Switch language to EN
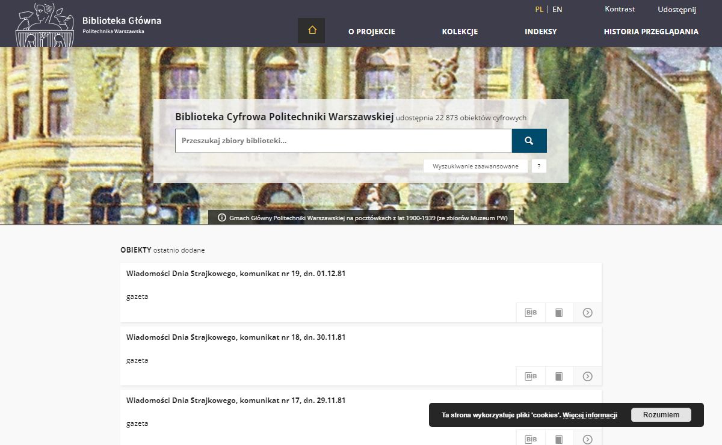 557,9
